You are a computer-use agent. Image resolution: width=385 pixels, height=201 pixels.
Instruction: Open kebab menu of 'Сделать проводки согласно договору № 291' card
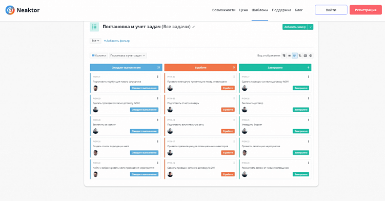(234, 163)
